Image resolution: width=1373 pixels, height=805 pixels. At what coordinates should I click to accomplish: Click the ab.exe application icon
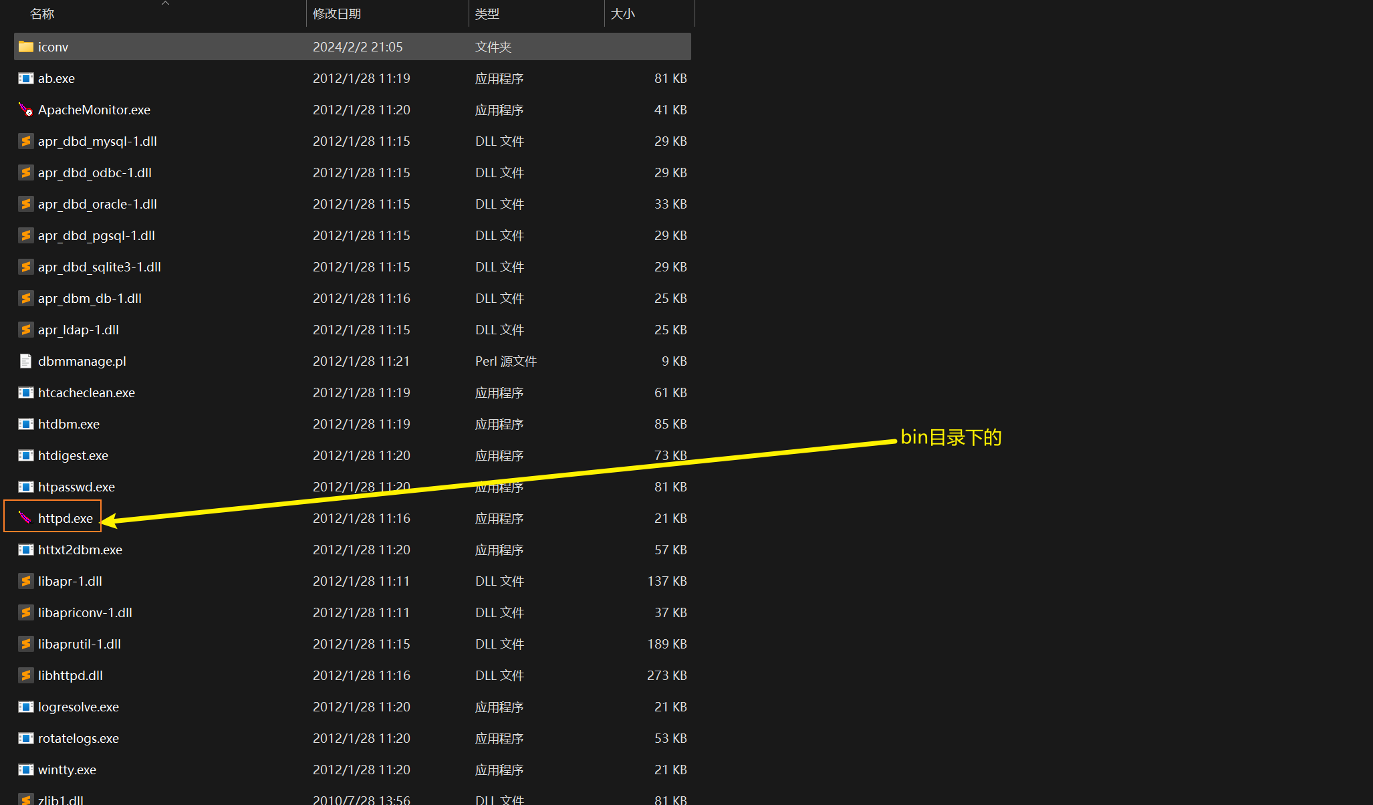25,78
